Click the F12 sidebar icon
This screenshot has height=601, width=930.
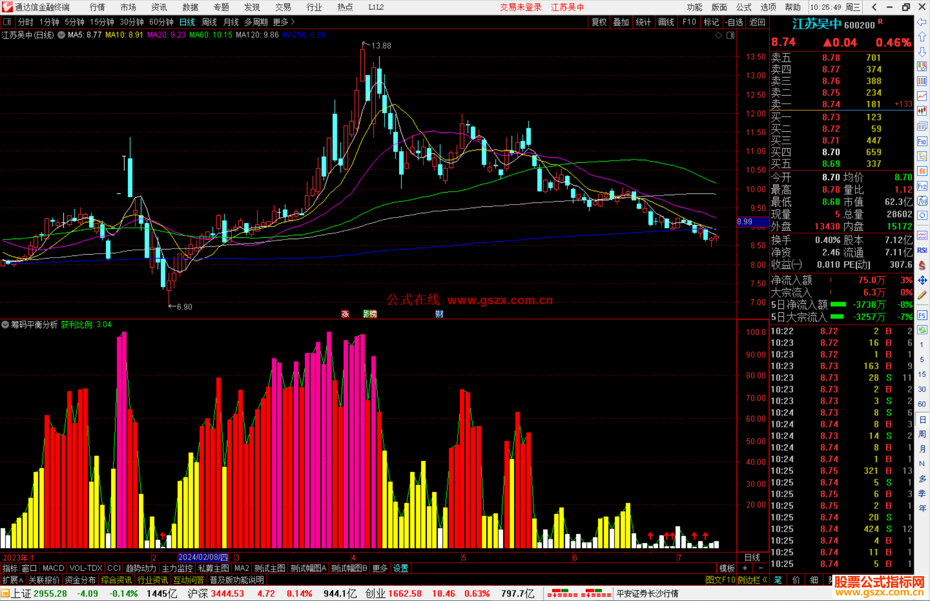pos(922,186)
